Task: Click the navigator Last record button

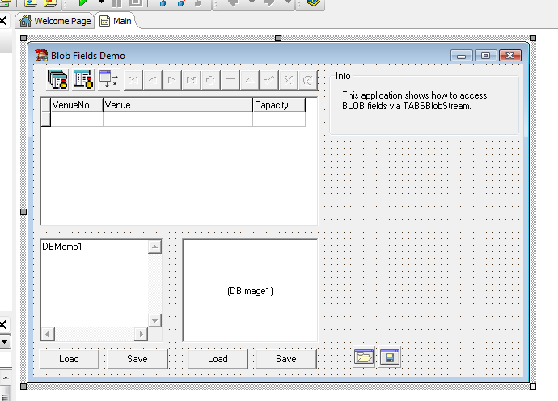Action: 192,79
